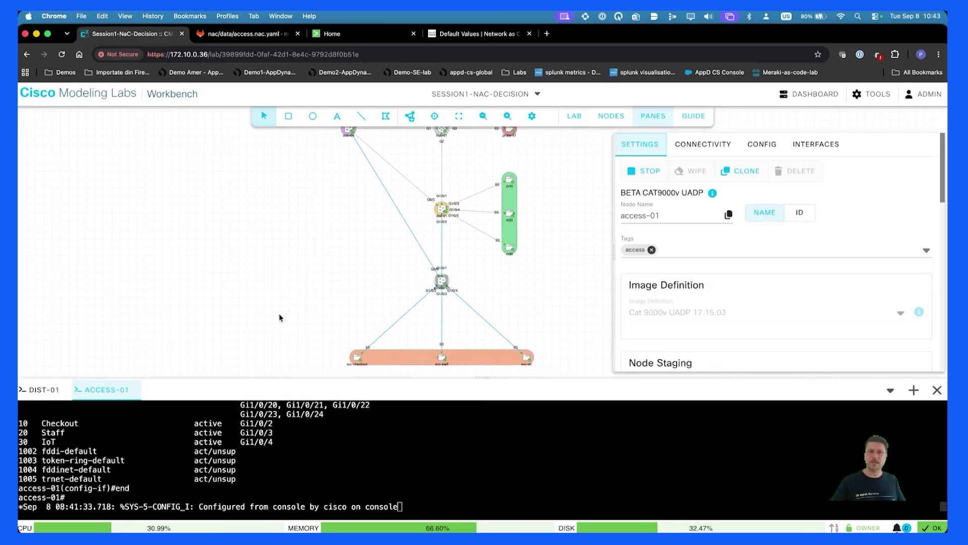Open the History menu in Chrome
Image resolution: width=968 pixels, height=545 pixels.
pos(153,16)
